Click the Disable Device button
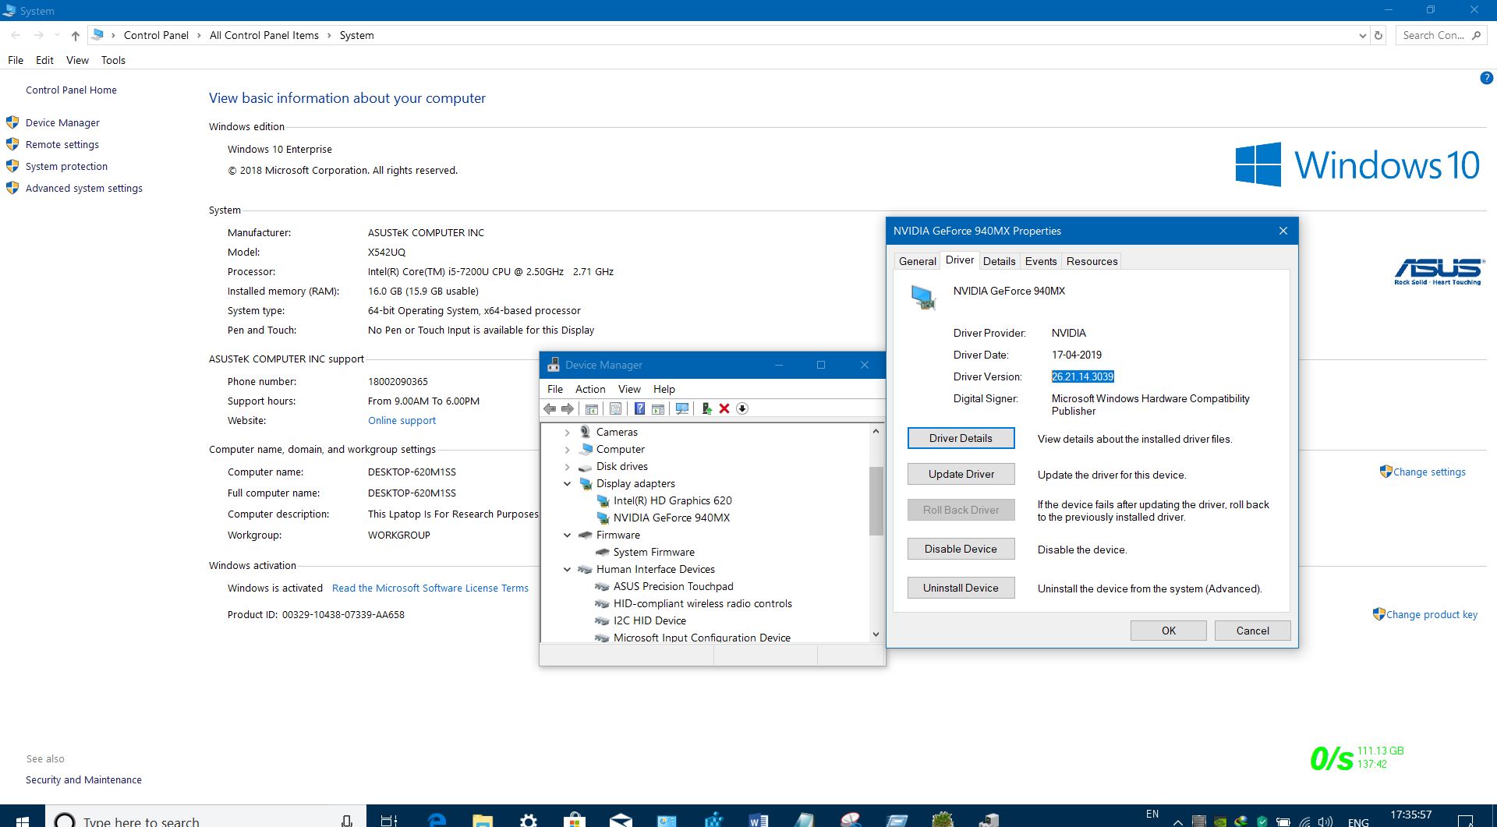The width and height of the screenshot is (1497, 827). pos(961,549)
